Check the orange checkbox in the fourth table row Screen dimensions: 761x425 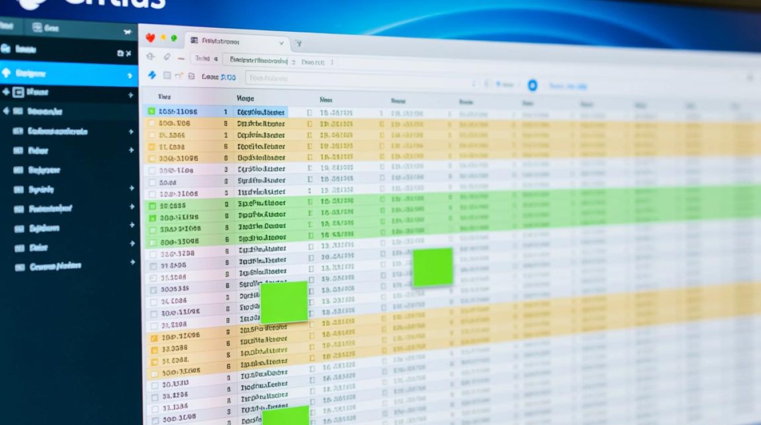151,147
